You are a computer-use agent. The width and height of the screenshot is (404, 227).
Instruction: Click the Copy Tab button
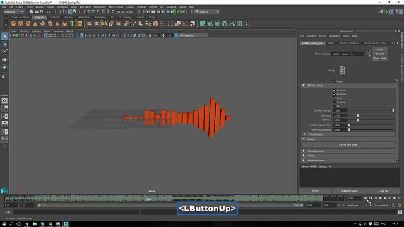pyautogui.click(x=383, y=191)
